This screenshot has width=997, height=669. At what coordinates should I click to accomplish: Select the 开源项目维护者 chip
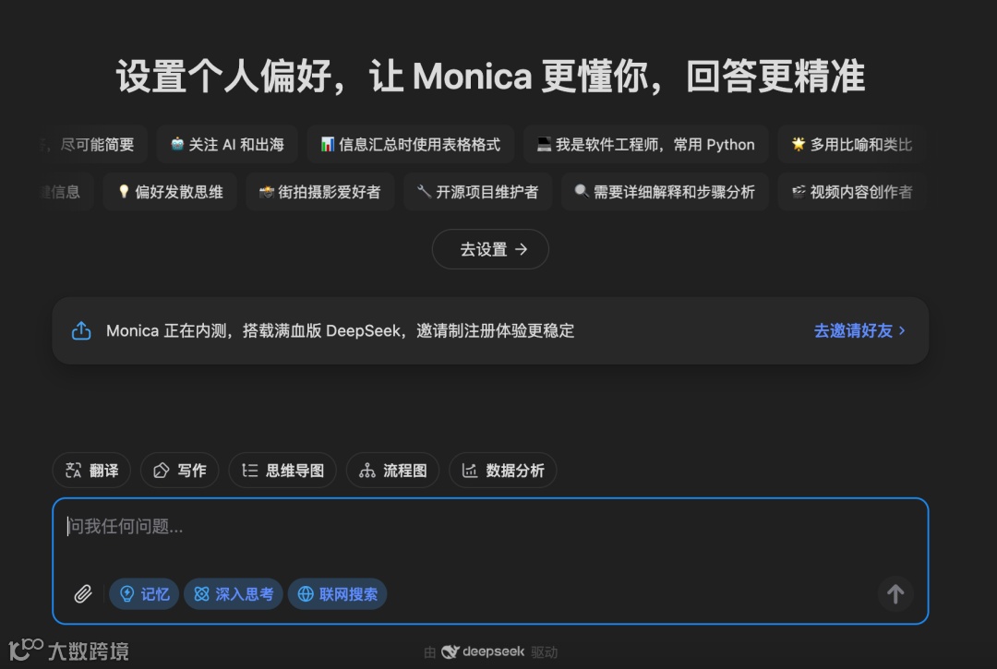[x=477, y=192]
